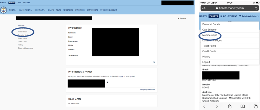The image size is (260, 110).
Task: Tap the Safari tabs overview icon
Action: tap(256, 106)
